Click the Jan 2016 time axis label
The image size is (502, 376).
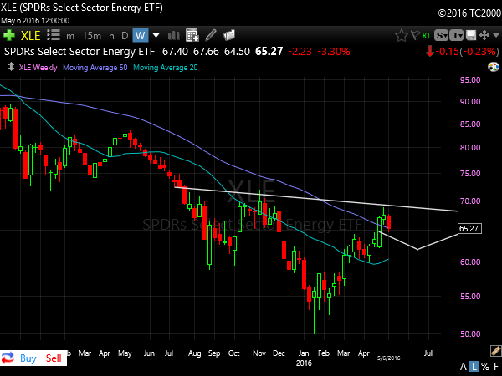coord(304,358)
